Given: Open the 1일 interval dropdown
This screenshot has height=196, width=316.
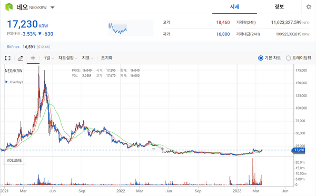Looking at the screenshot, I should pyautogui.click(x=49, y=58).
